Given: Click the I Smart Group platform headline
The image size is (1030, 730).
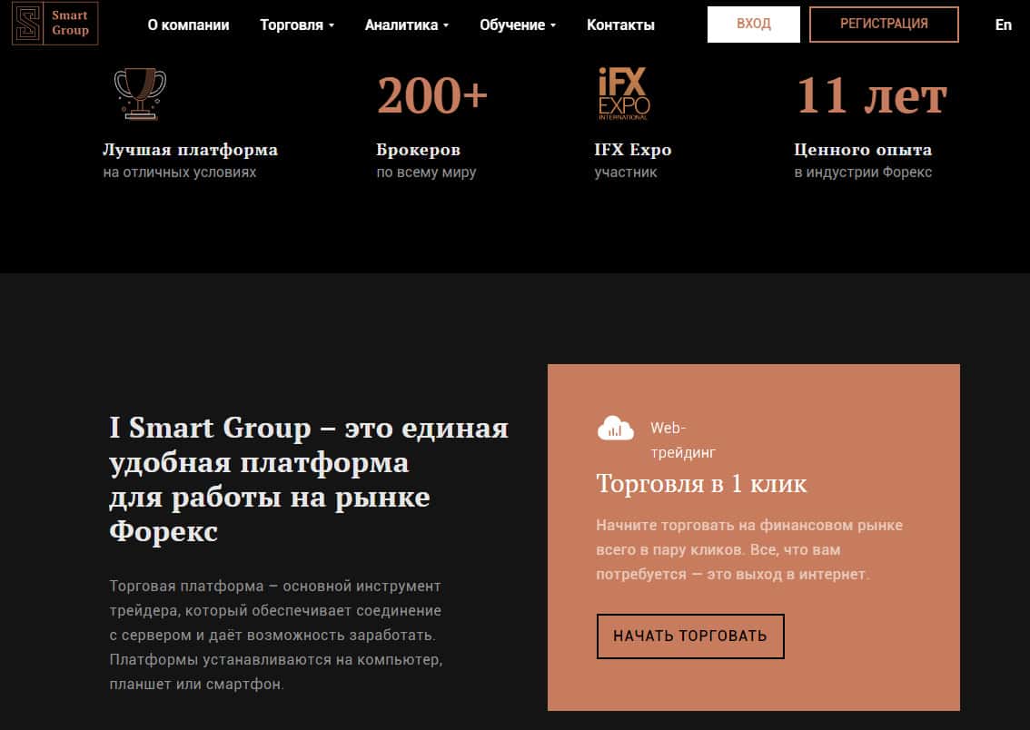Looking at the screenshot, I should tap(309, 480).
